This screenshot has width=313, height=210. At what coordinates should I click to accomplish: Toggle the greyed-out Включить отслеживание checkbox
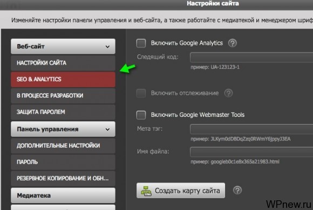(x=141, y=93)
